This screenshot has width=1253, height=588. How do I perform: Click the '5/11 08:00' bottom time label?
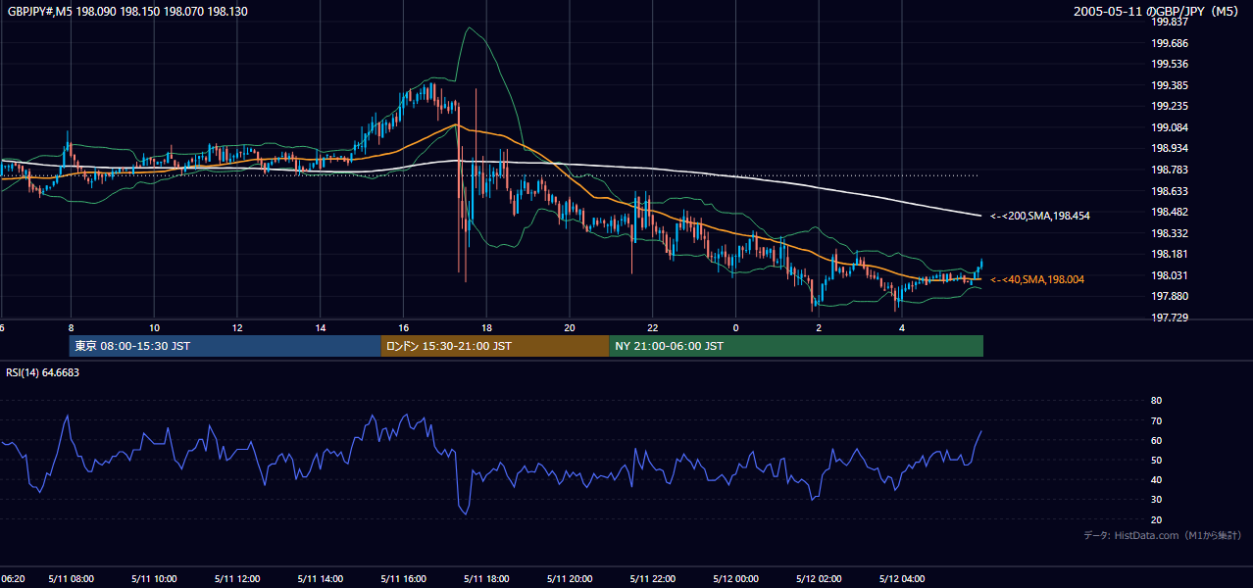[71, 579]
